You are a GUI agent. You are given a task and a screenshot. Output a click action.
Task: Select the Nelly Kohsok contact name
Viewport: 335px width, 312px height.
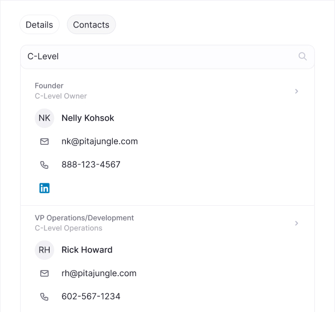pyautogui.click(x=88, y=118)
